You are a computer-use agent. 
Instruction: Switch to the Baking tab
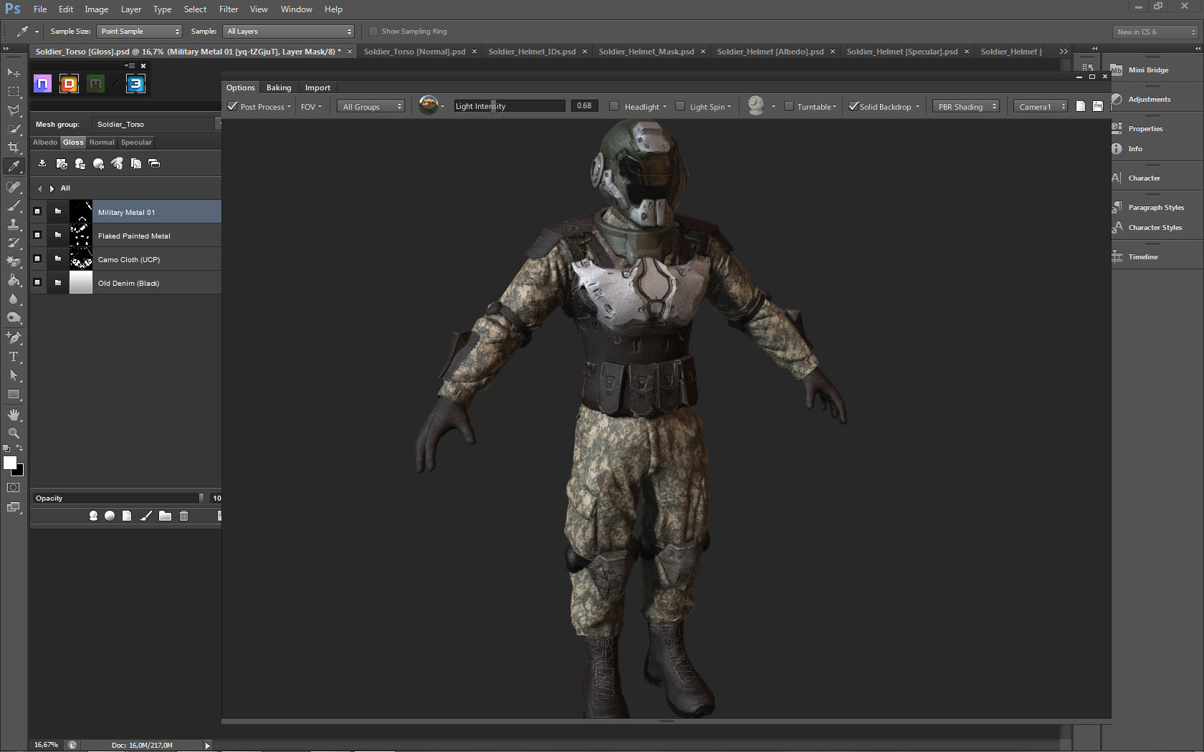tap(279, 87)
